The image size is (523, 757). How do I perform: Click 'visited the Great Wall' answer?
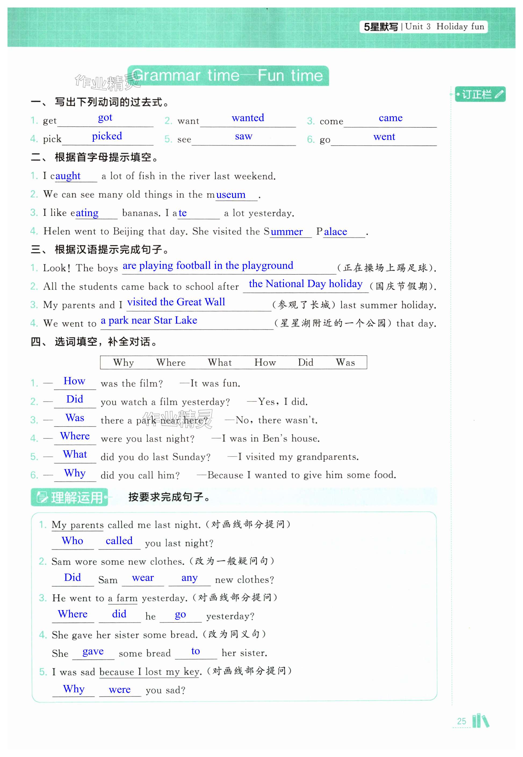click(x=176, y=302)
